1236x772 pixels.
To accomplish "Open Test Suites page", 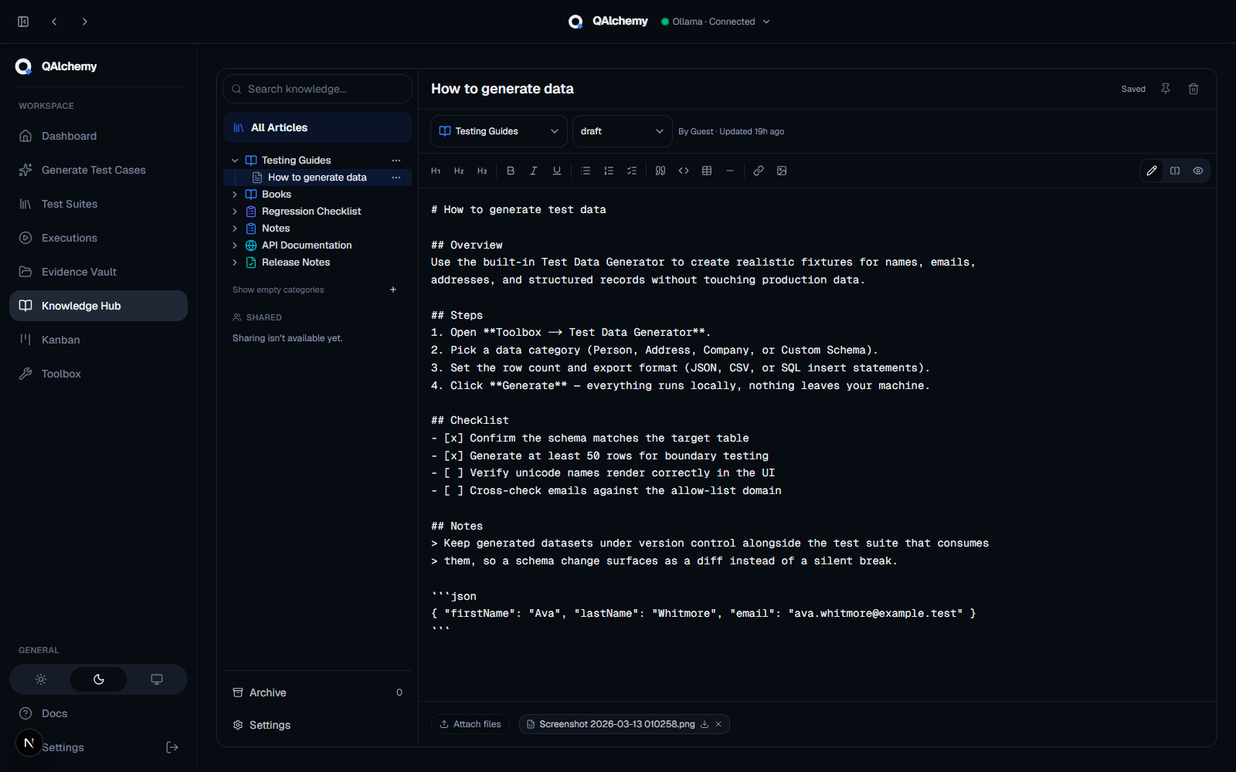I will point(97,204).
